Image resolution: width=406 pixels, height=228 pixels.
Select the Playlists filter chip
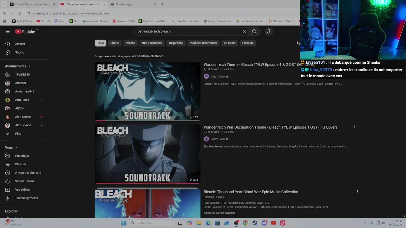point(248,43)
